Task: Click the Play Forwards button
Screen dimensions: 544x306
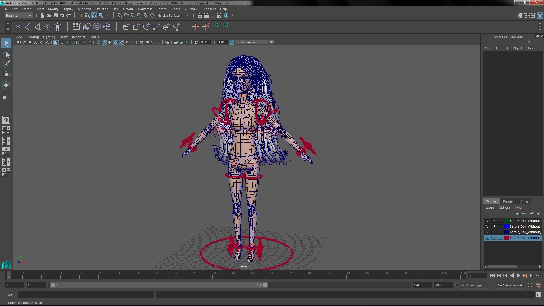Action: [518, 275]
